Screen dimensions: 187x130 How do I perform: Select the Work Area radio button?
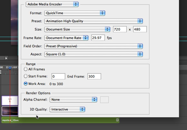(25, 84)
